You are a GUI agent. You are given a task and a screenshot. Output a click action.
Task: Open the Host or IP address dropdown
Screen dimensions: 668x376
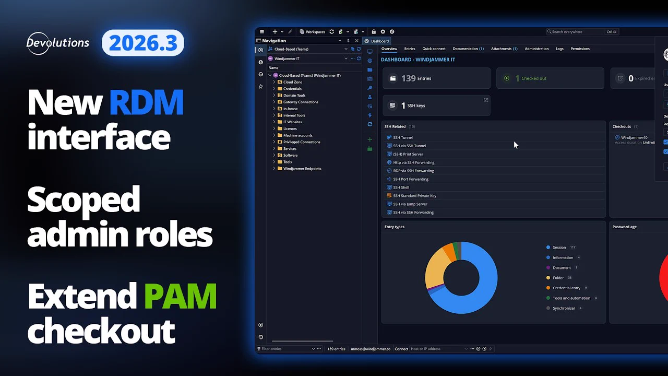[x=466, y=349]
